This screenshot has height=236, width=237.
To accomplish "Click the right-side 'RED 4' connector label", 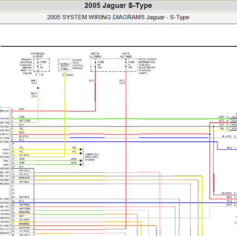I will (224, 121).
